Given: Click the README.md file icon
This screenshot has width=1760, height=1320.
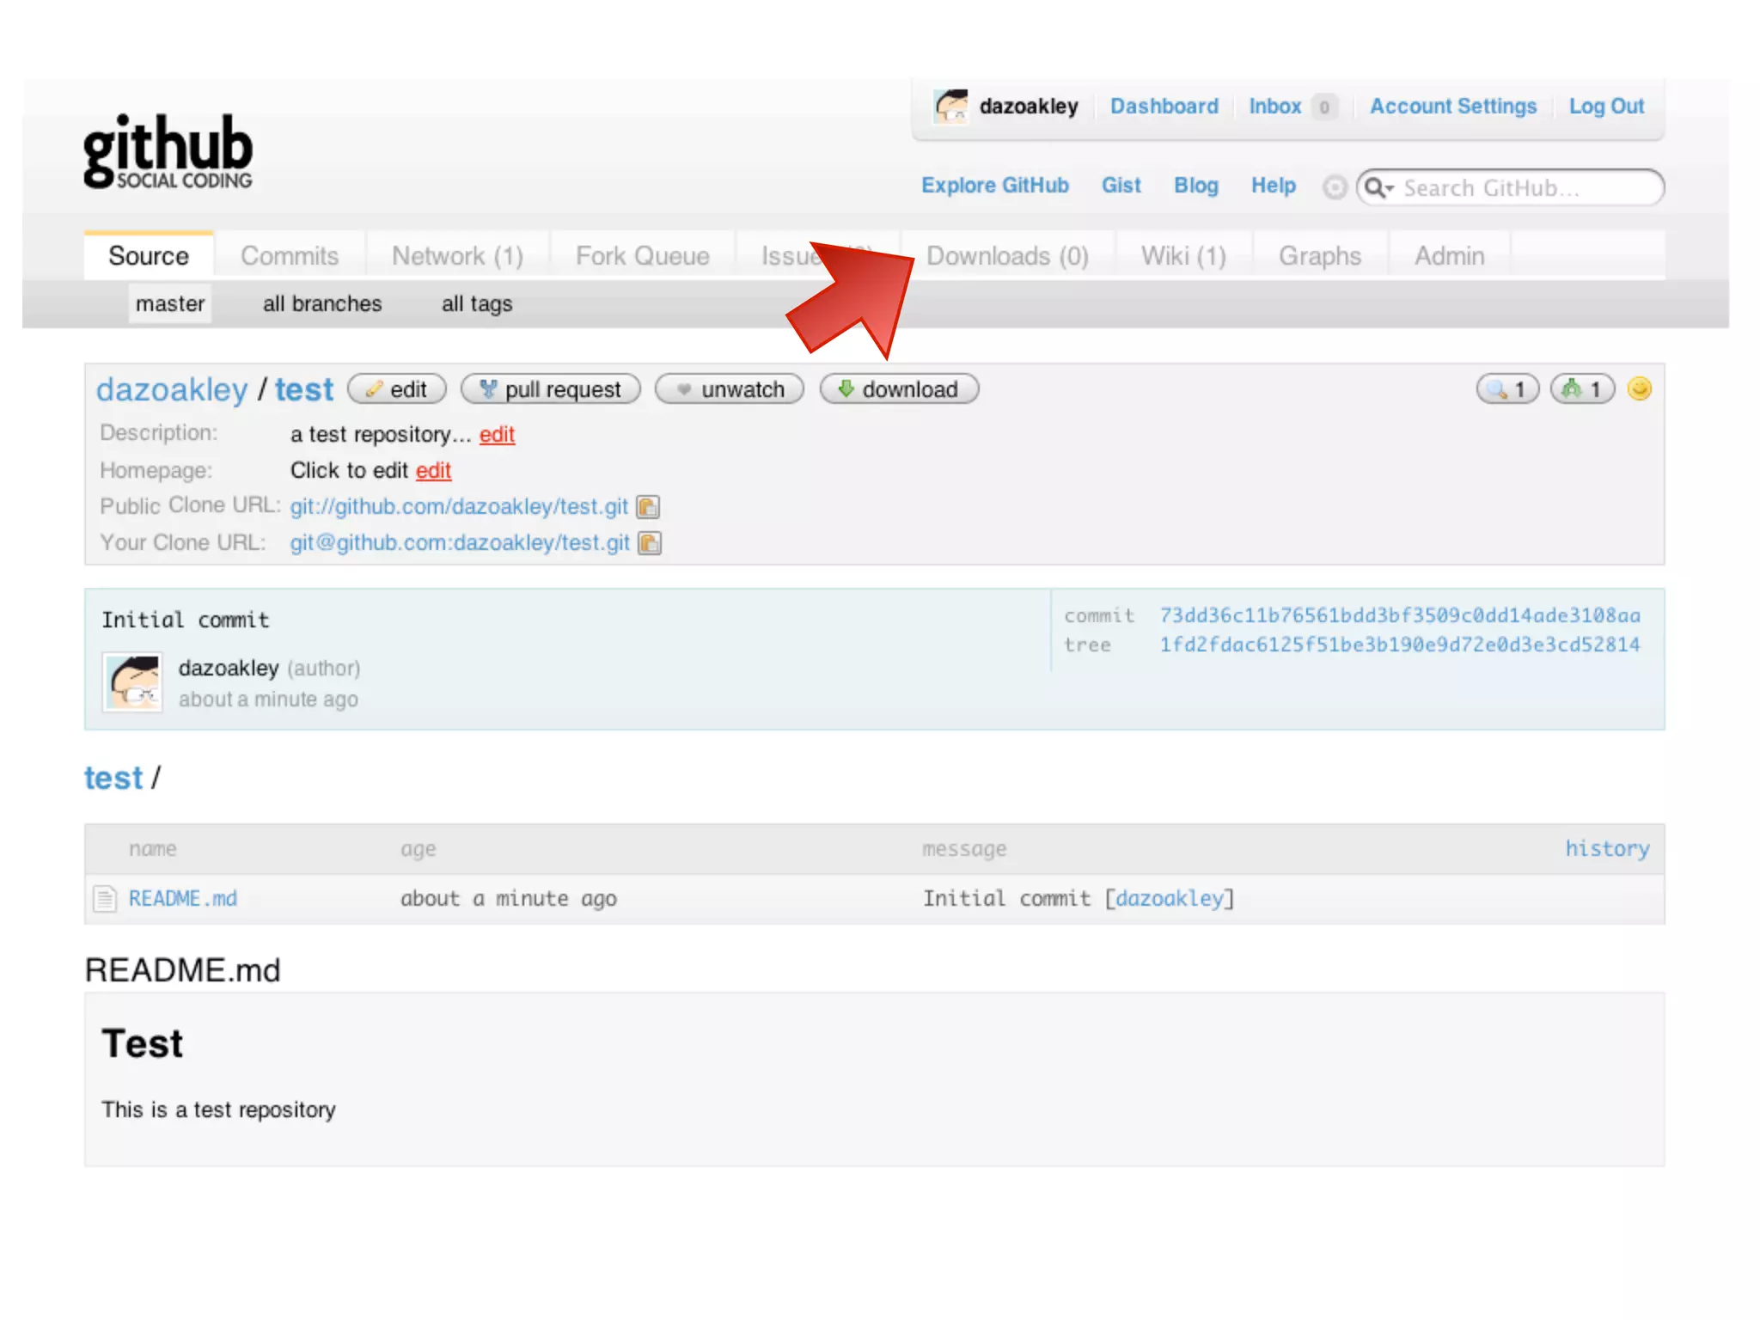Looking at the screenshot, I should (x=105, y=899).
